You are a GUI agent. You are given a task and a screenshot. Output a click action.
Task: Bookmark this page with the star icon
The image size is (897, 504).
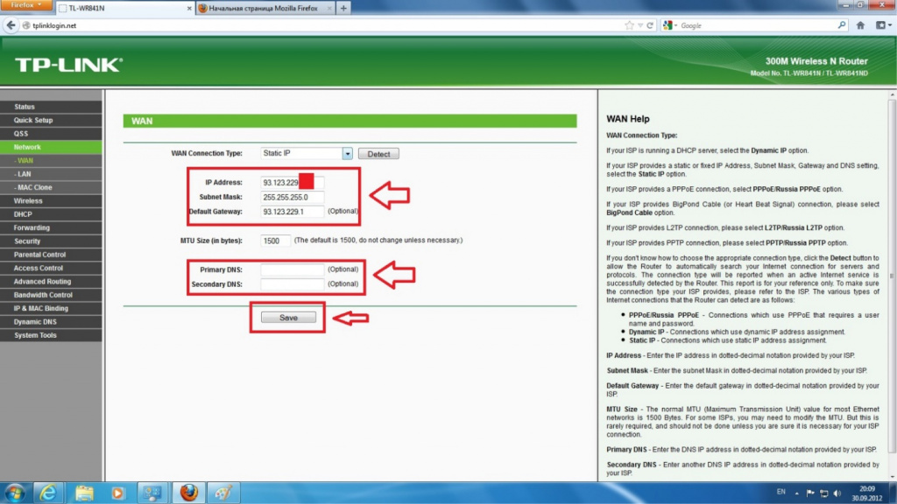(x=629, y=25)
